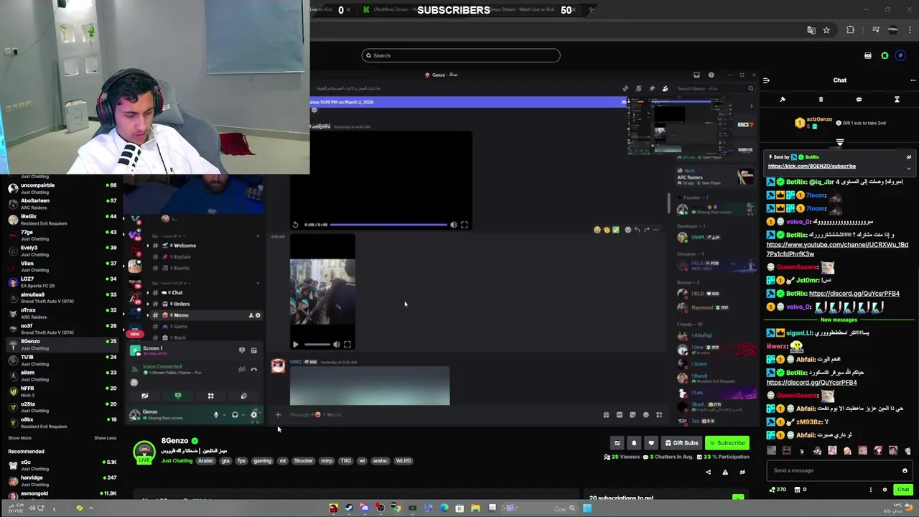The image size is (919, 517).
Task: Select the hourglass slow-mode icon in chat
Action: pyautogui.click(x=897, y=100)
